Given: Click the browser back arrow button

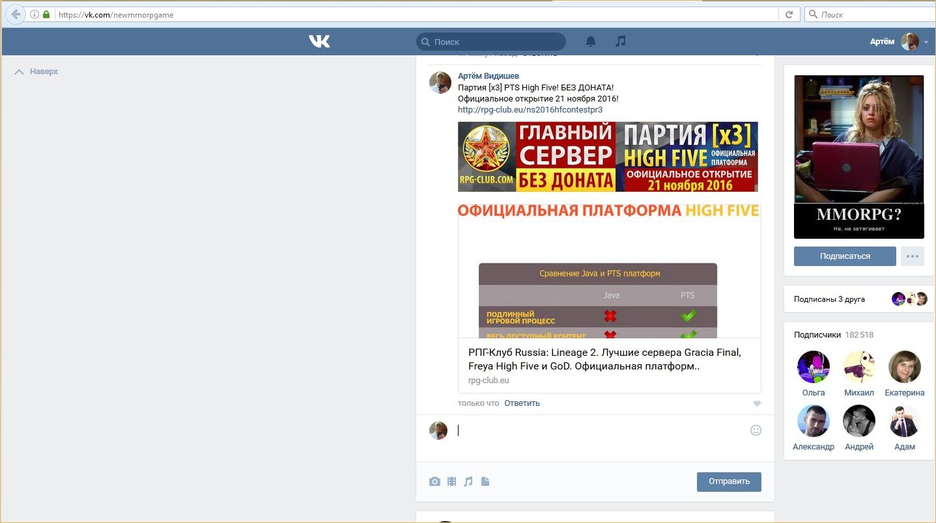Looking at the screenshot, I should pyautogui.click(x=16, y=14).
